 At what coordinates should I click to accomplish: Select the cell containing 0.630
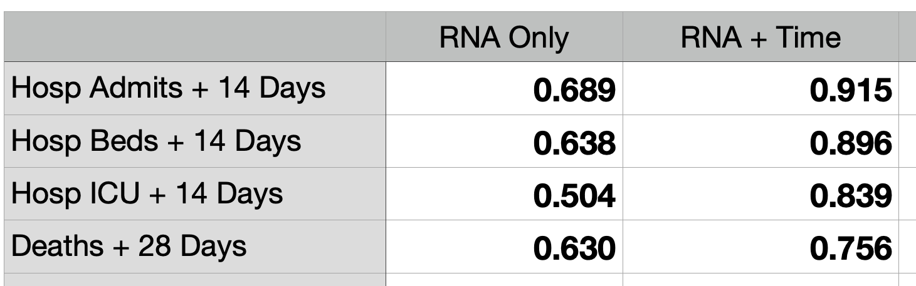[504, 246]
